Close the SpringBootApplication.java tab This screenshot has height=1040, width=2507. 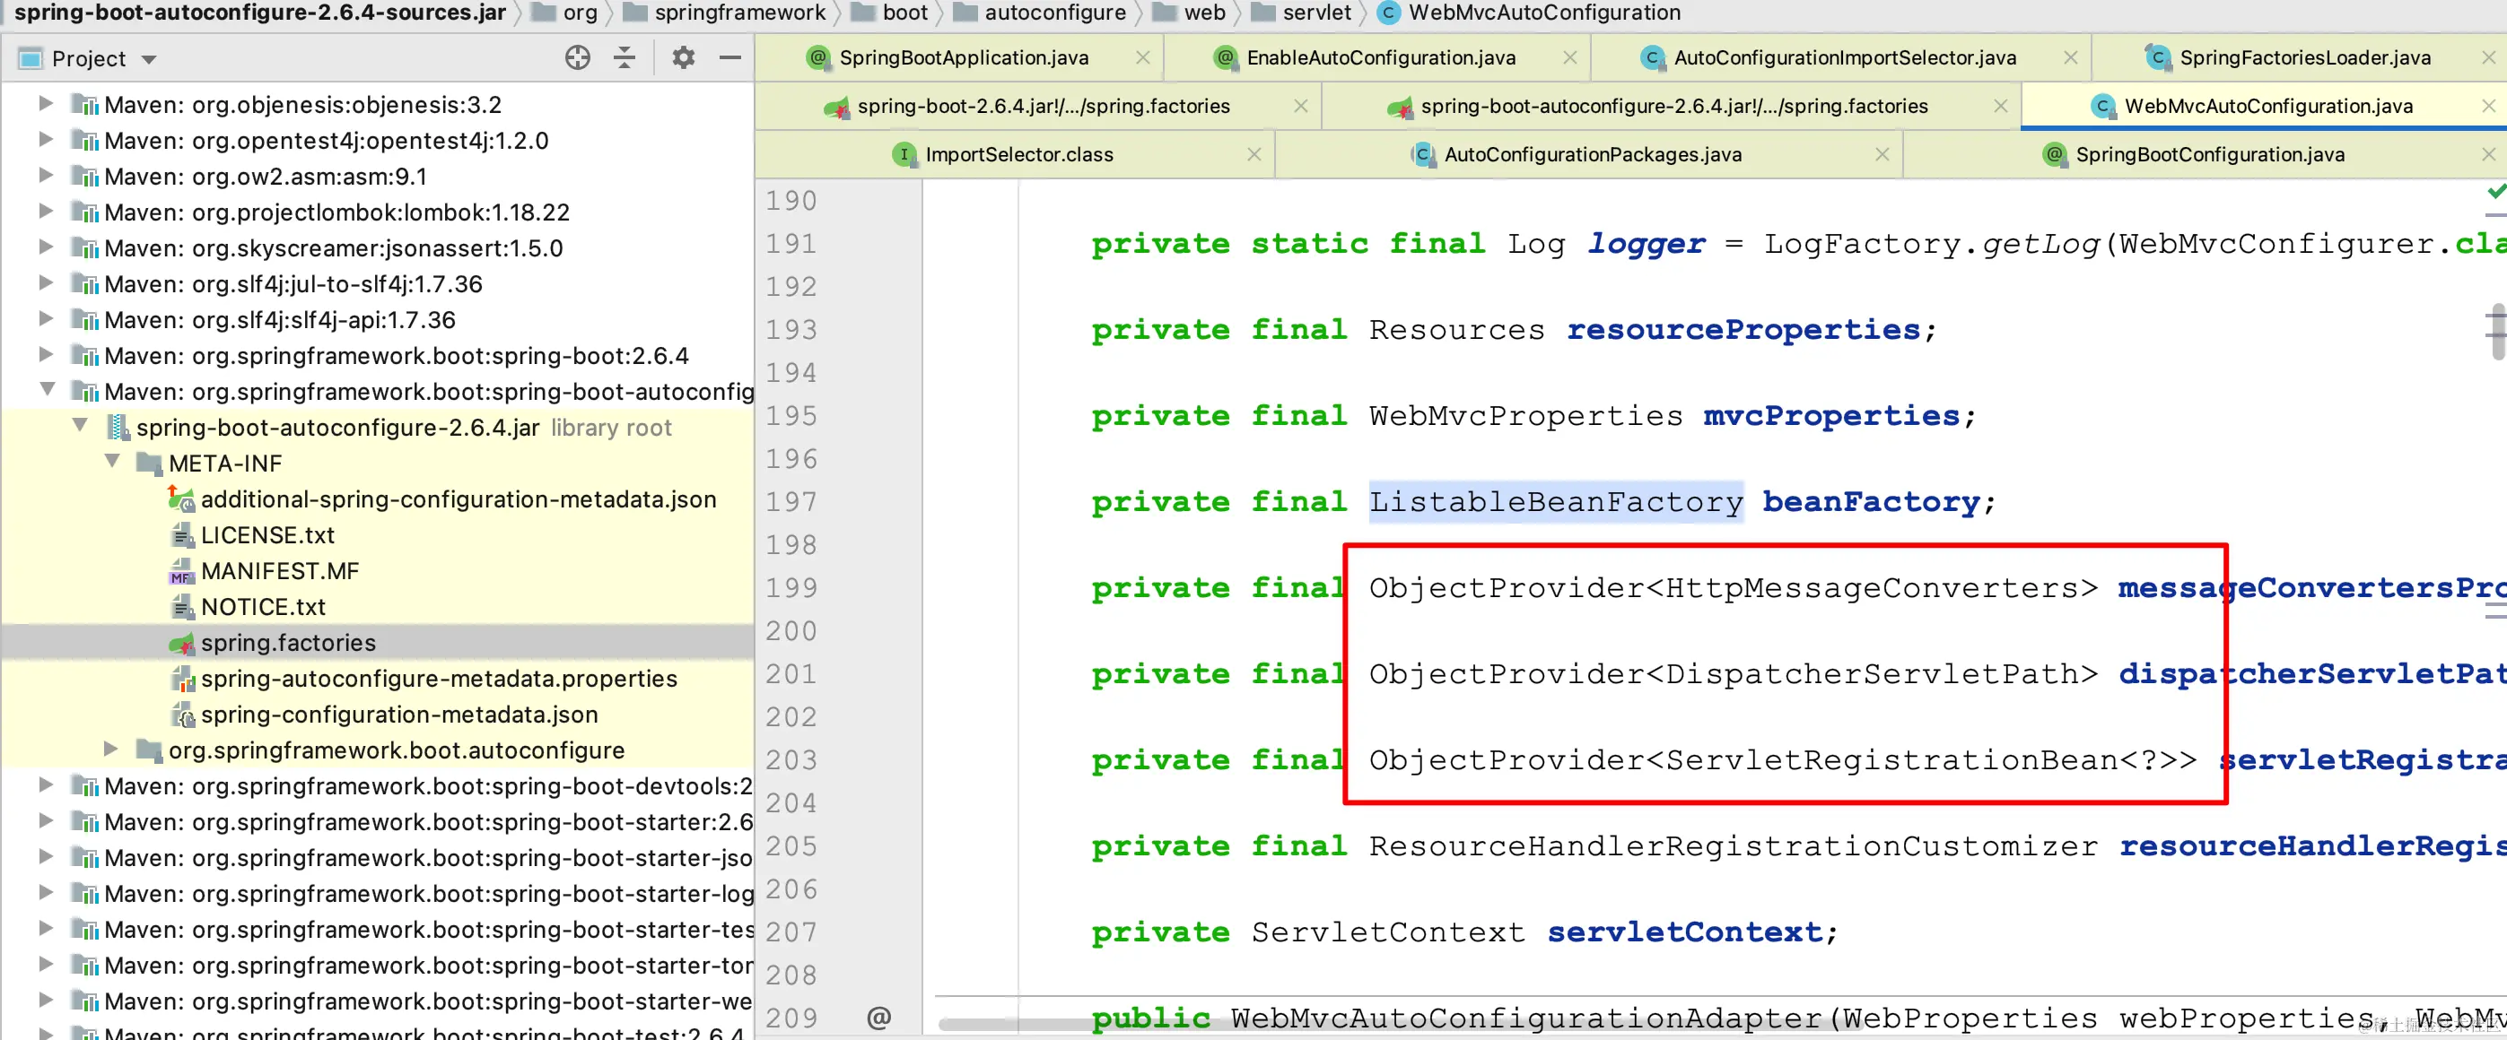[1142, 57]
